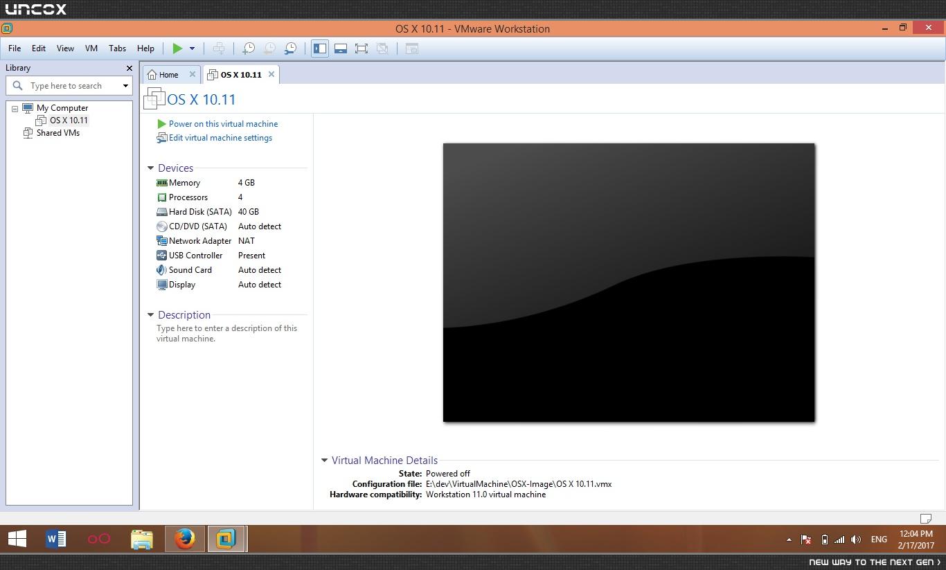Screen dimensions: 946x570
Task: Open the VM menu
Action: [91, 48]
